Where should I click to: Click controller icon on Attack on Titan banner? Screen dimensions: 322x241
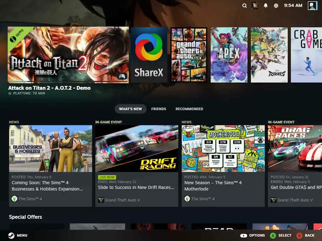click(122, 76)
